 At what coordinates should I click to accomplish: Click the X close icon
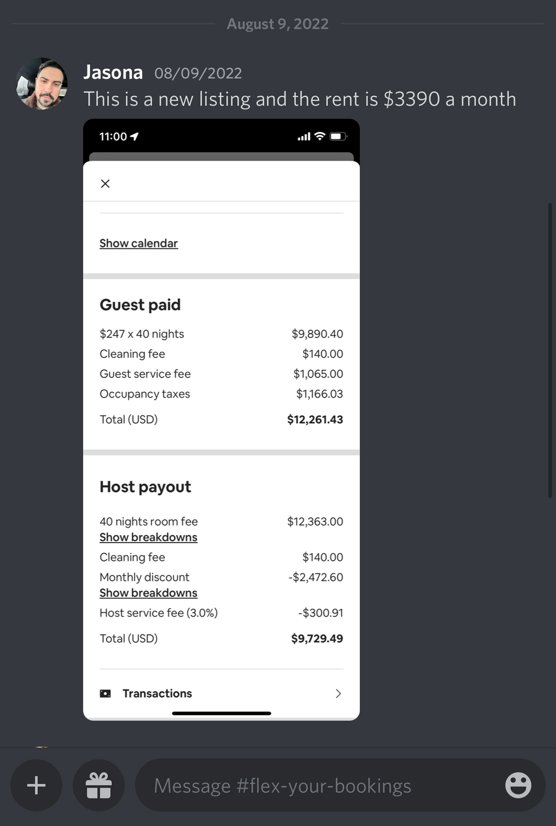pos(105,184)
